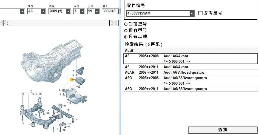Click the Audi brand header row

190,50
